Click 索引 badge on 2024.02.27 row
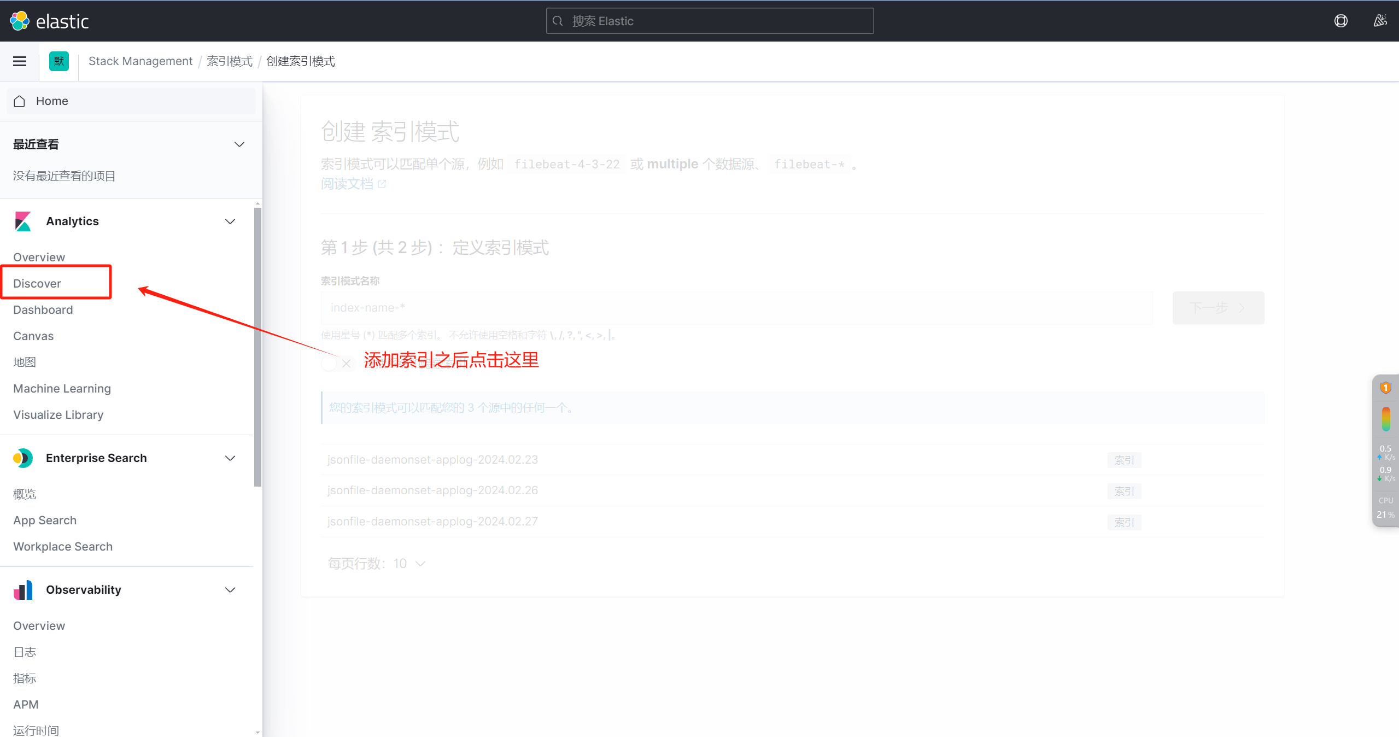Screen dimensions: 1399x737 1124,523
